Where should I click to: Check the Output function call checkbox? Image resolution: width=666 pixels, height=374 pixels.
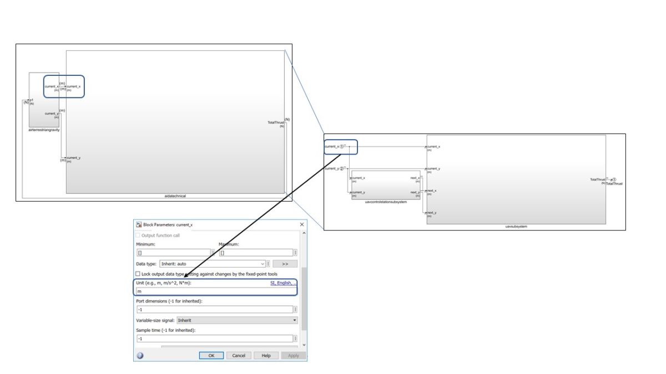(x=137, y=235)
